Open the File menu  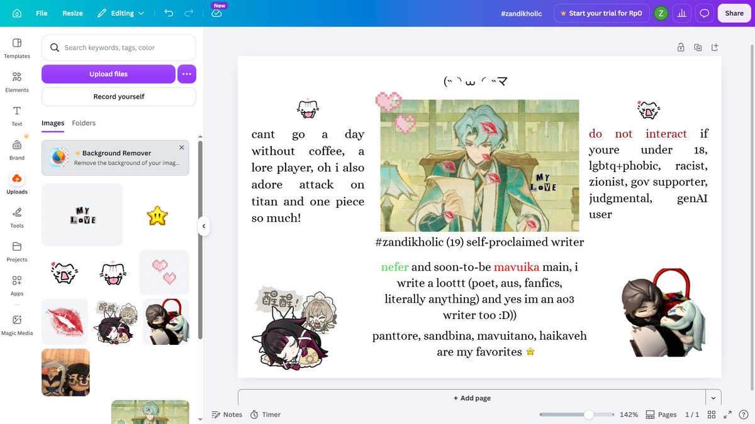click(42, 13)
